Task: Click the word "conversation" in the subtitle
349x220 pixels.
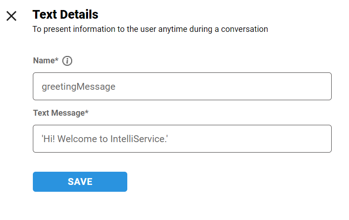Action: (x=247, y=29)
